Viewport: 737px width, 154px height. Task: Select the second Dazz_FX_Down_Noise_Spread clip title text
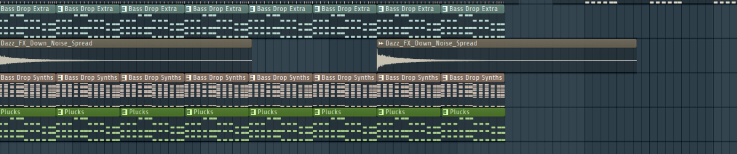431,43
